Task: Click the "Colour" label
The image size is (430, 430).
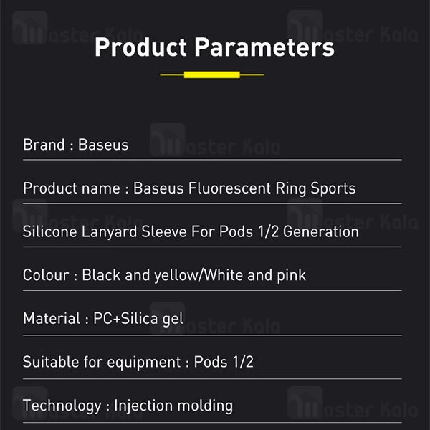Action: click(x=46, y=275)
